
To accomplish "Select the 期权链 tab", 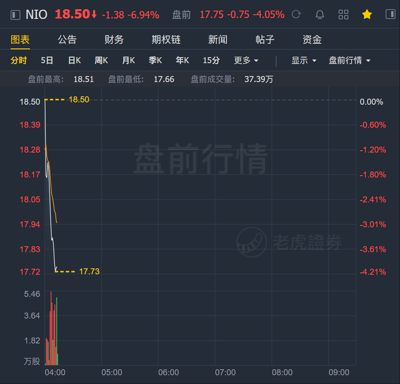I will (x=166, y=40).
